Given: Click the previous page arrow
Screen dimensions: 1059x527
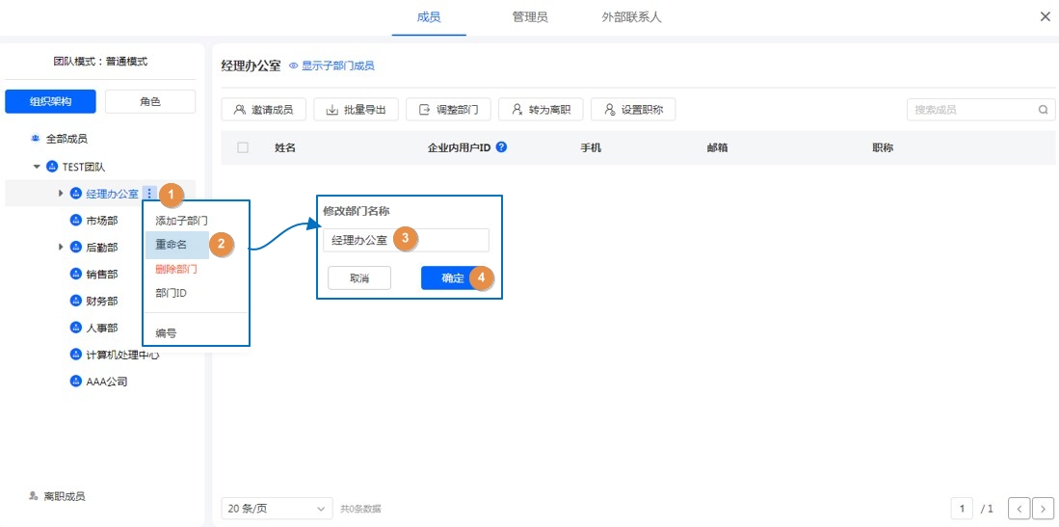Looking at the screenshot, I should pos(1019,508).
